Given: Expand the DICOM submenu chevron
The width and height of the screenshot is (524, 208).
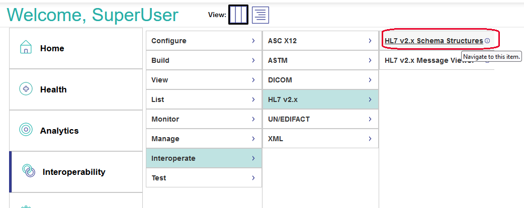Looking at the screenshot, I should [370, 80].
